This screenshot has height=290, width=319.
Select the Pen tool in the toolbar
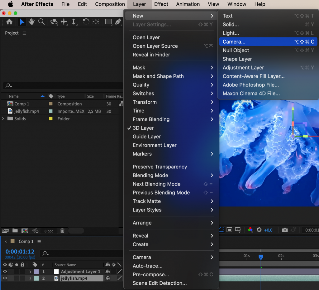tap(118, 22)
